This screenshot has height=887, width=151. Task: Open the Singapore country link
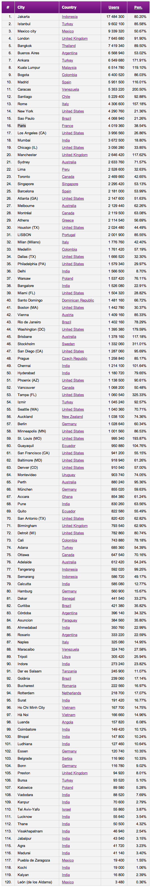click(x=70, y=184)
